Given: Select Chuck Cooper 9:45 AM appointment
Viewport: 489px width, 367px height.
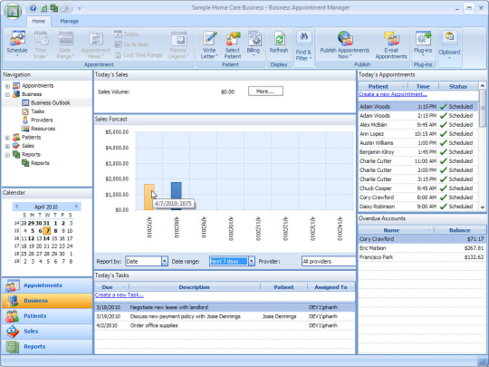Looking at the screenshot, I should point(417,188).
